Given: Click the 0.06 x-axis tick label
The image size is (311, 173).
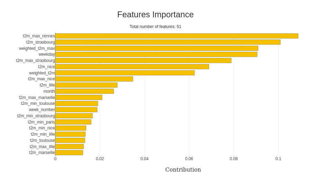Looking at the screenshot, I should pos(189,159).
